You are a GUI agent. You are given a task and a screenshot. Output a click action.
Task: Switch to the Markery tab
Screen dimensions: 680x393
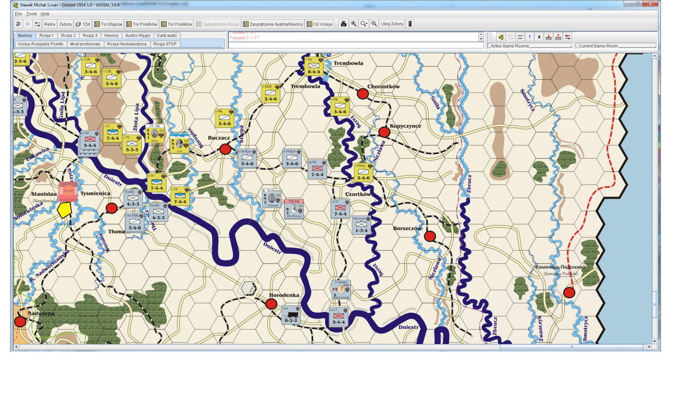(x=25, y=36)
